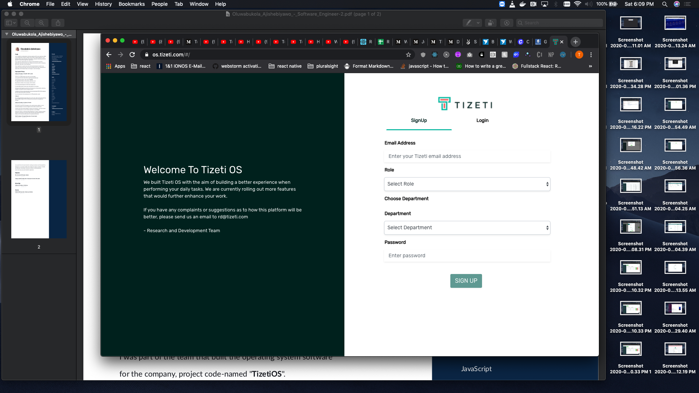Show hidden bookmarks with the double chevron

591,66
